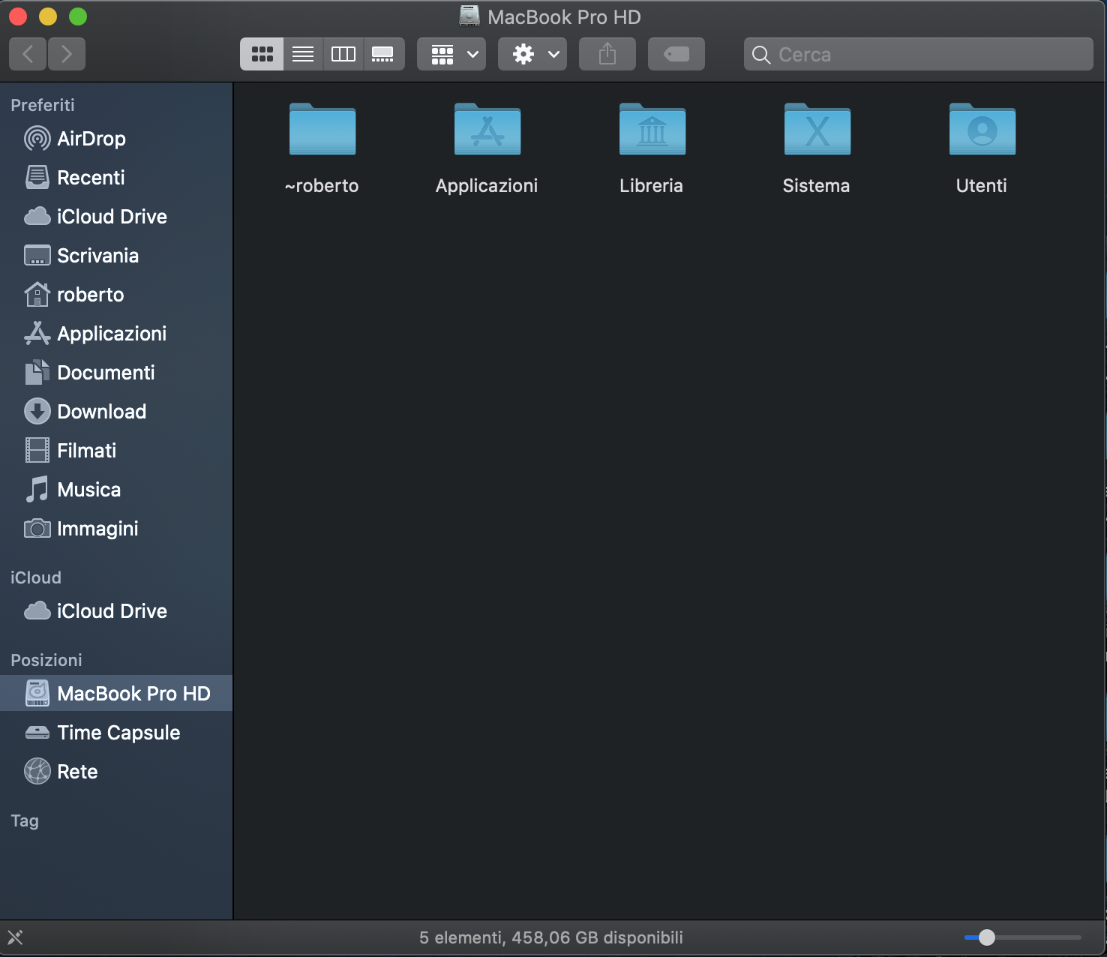Click the Musica note icon
The width and height of the screenshot is (1107, 957).
37,490
